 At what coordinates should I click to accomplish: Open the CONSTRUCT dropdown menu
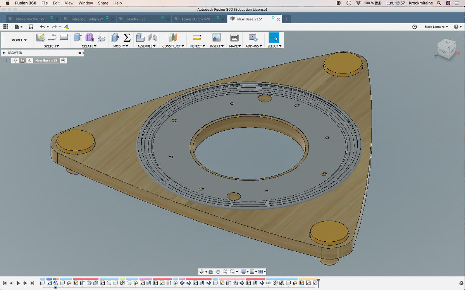tap(173, 46)
